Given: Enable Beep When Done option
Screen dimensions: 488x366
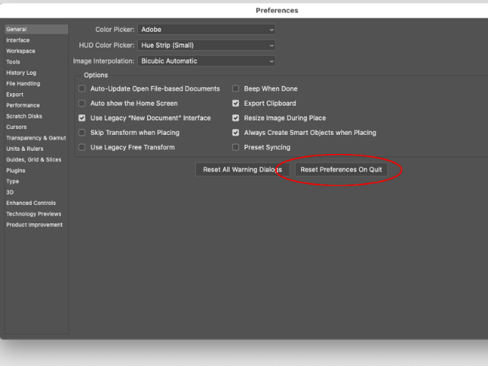Looking at the screenshot, I should [236, 89].
